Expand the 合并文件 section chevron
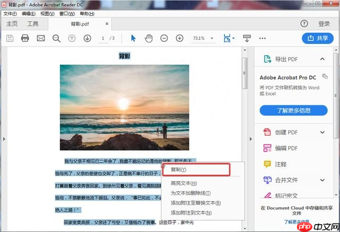Screen dimensions: 340x232 pyautogui.click(x=322, y=180)
